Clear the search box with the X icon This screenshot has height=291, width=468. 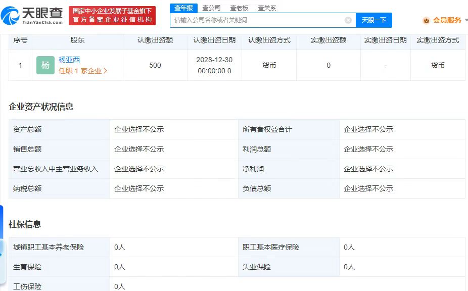(348, 20)
